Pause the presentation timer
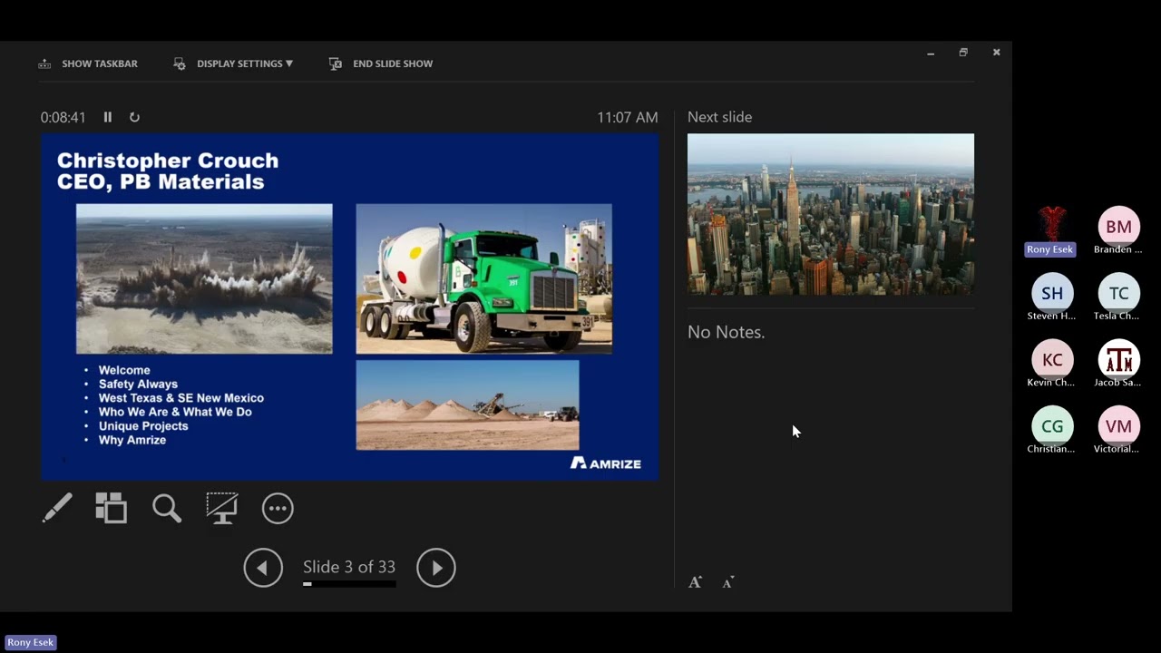The height and width of the screenshot is (653, 1161). pos(108,117)
